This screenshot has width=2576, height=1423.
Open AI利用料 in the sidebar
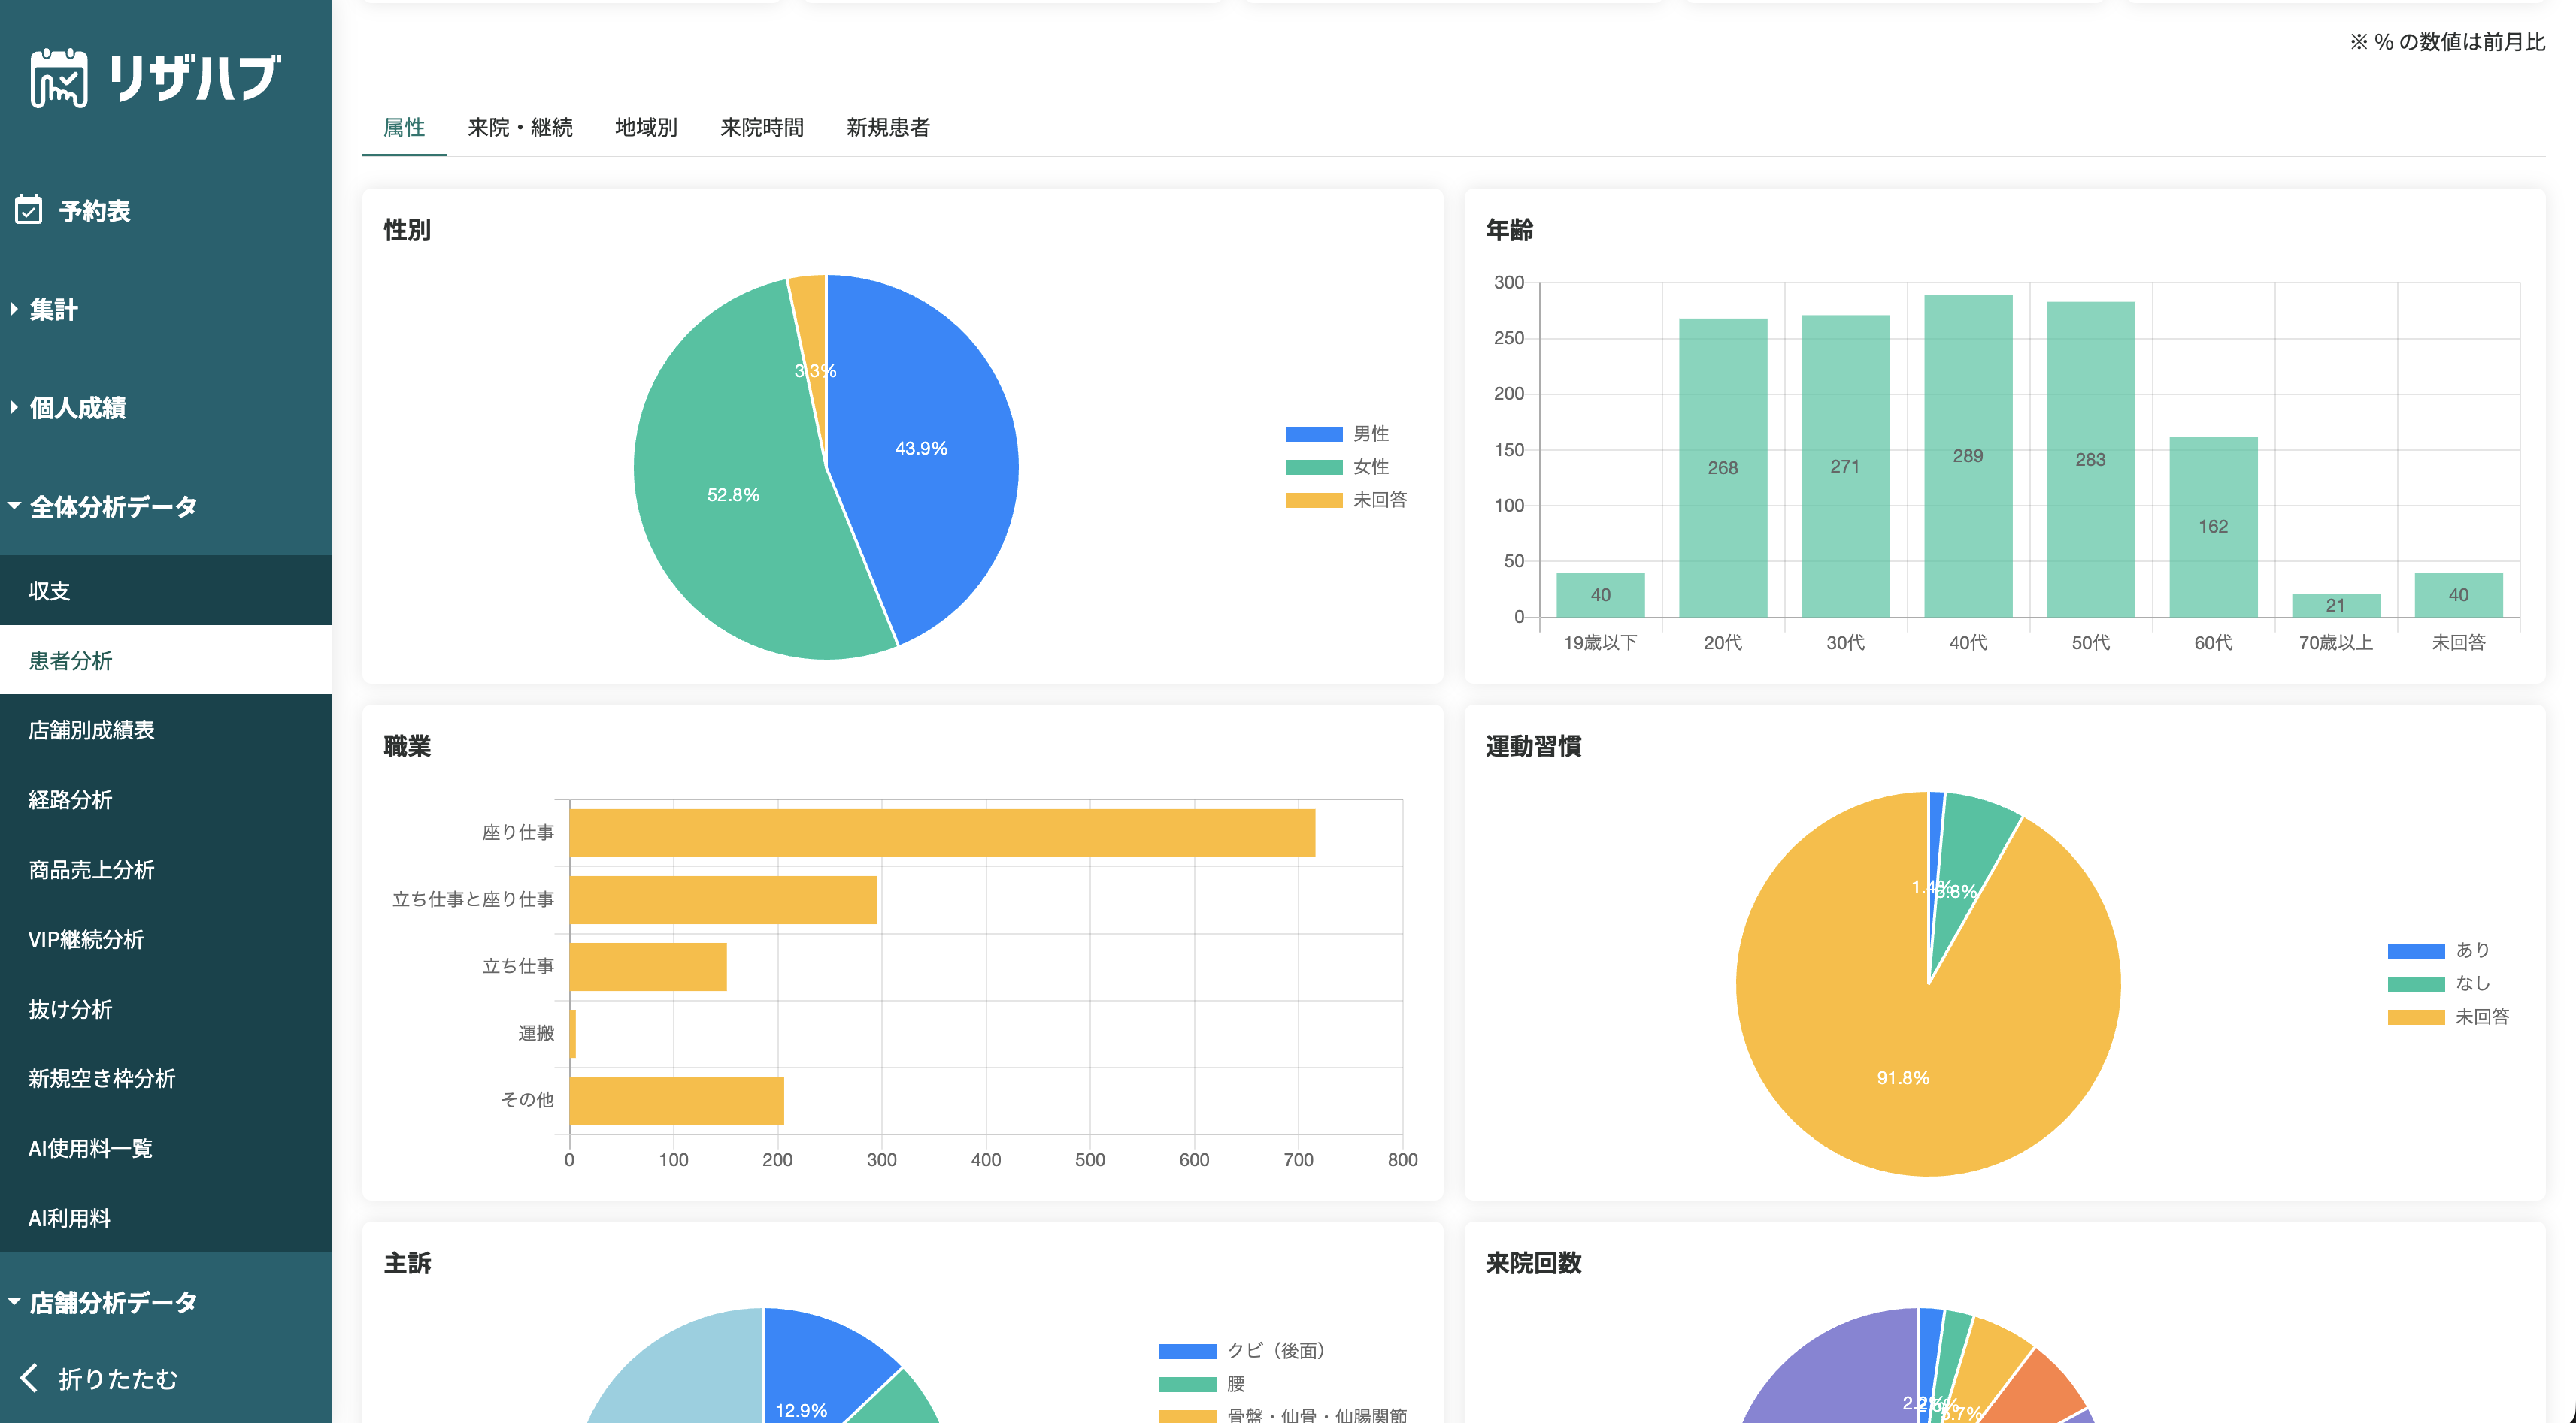[x=166, y=1218]
